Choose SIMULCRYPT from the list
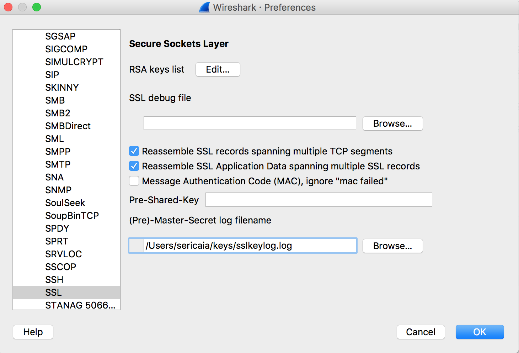Image resolution: width=519 pixels, height=353 pixels. 66,62
